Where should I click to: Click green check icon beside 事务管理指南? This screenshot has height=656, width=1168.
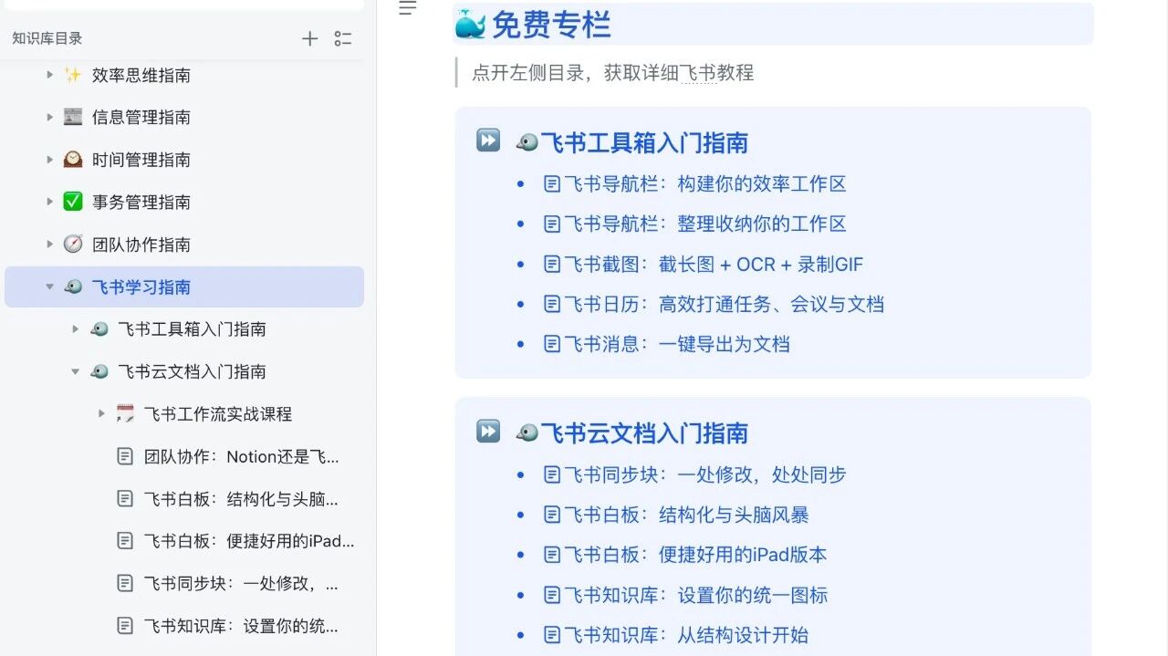(x=73, y=202)
